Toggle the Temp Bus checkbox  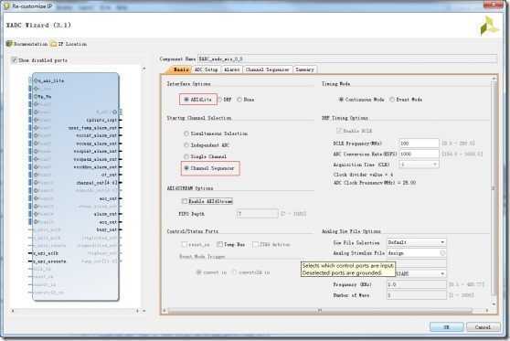[x=220, y=244]
